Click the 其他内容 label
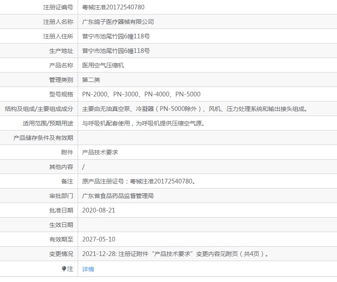 pyautogui.click(x=61, y=167)
